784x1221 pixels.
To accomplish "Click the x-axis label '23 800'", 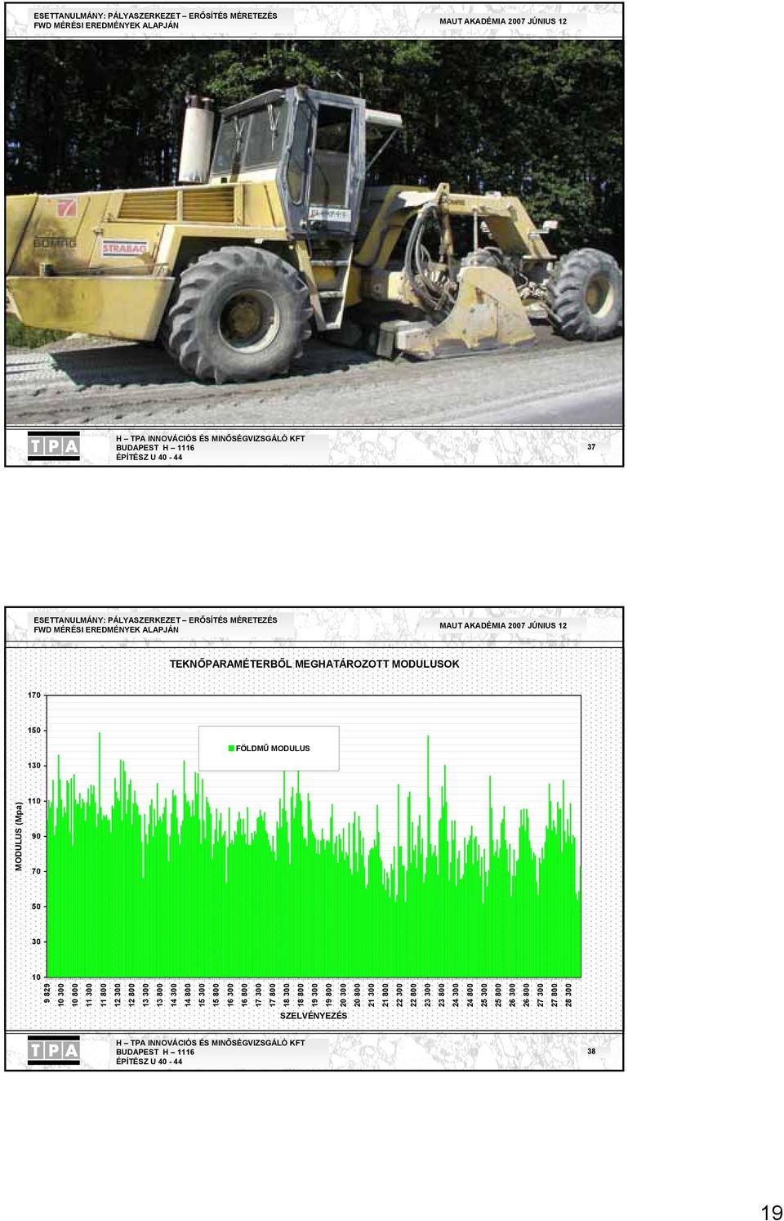I will point(442,994).
